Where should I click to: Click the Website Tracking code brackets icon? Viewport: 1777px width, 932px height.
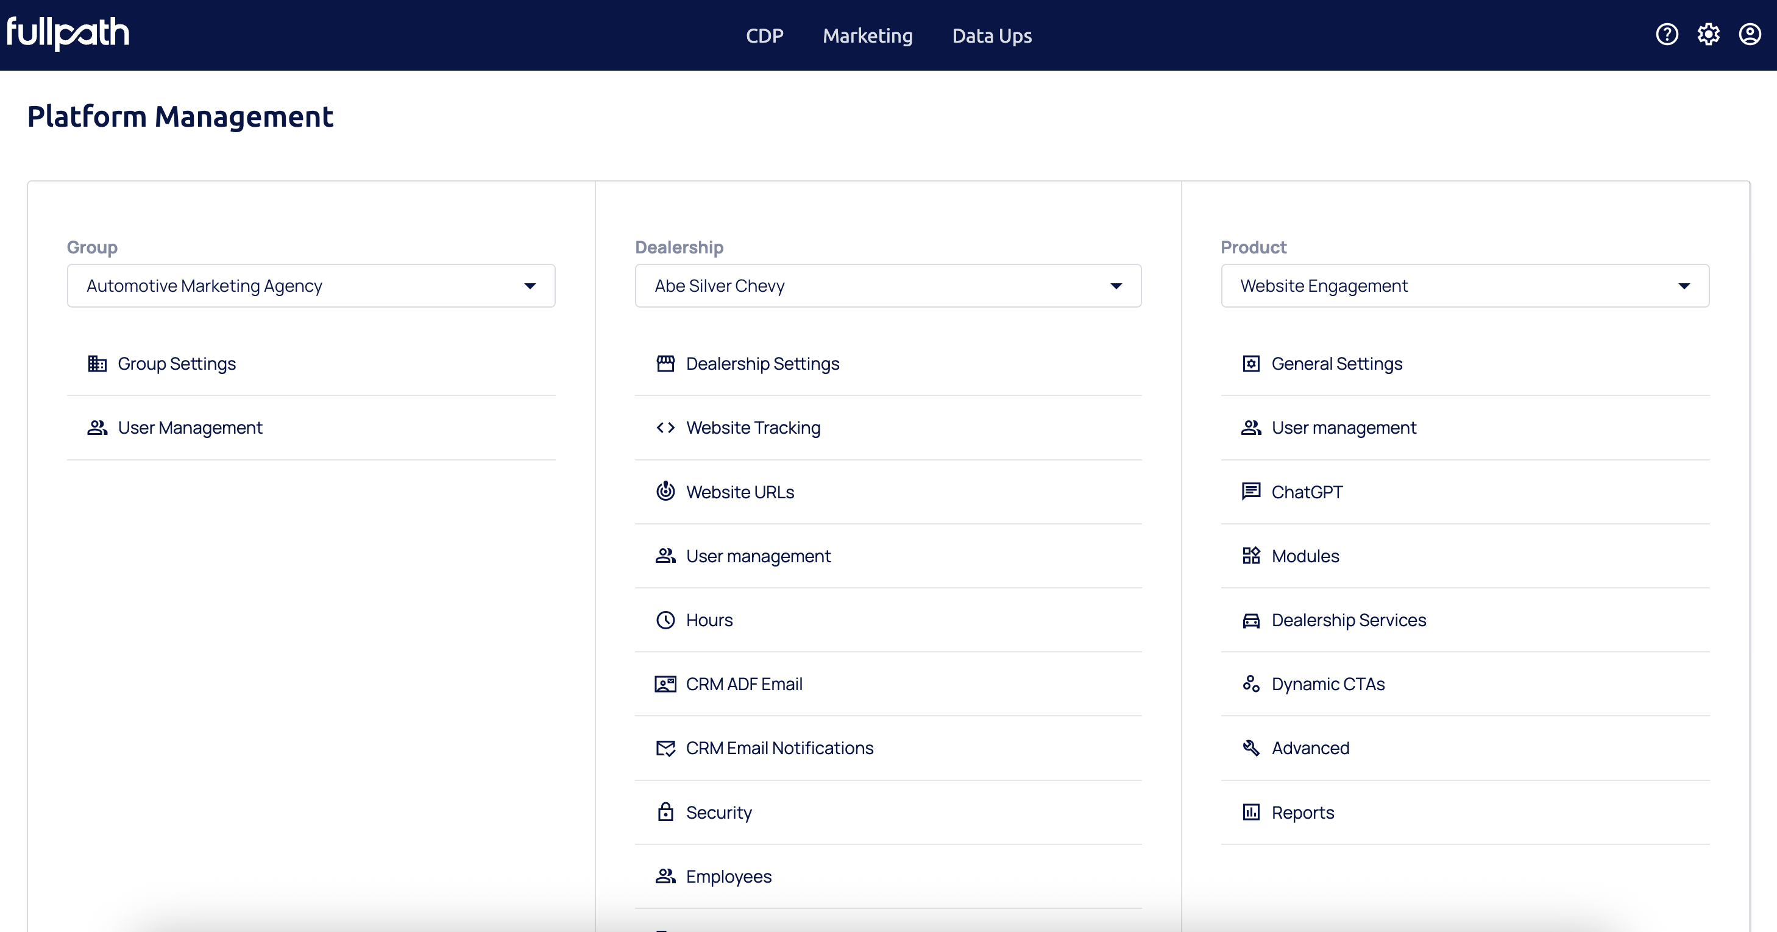(x=665, y=428)
